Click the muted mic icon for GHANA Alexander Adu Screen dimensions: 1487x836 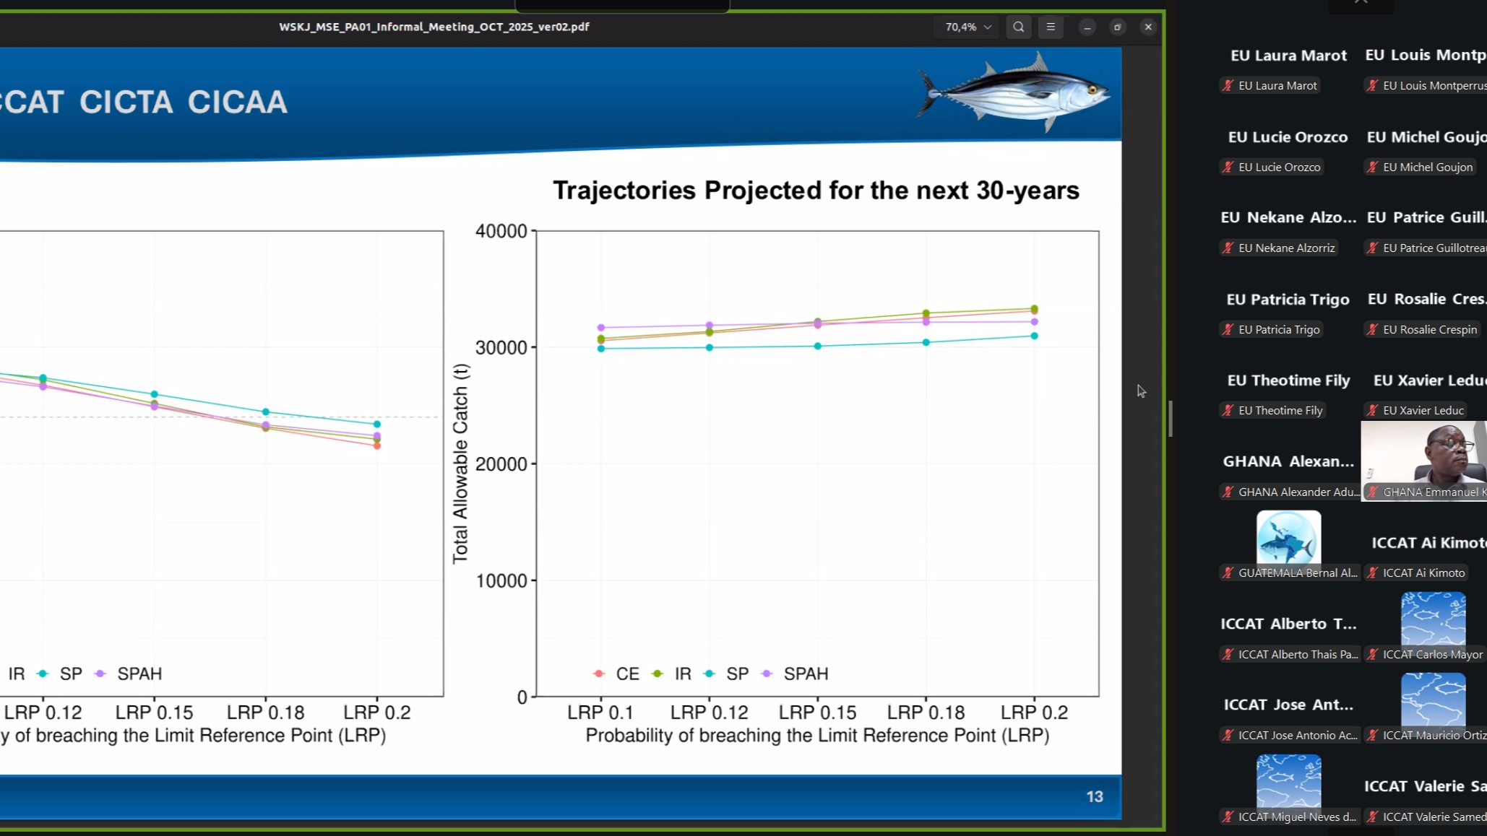1228,492
